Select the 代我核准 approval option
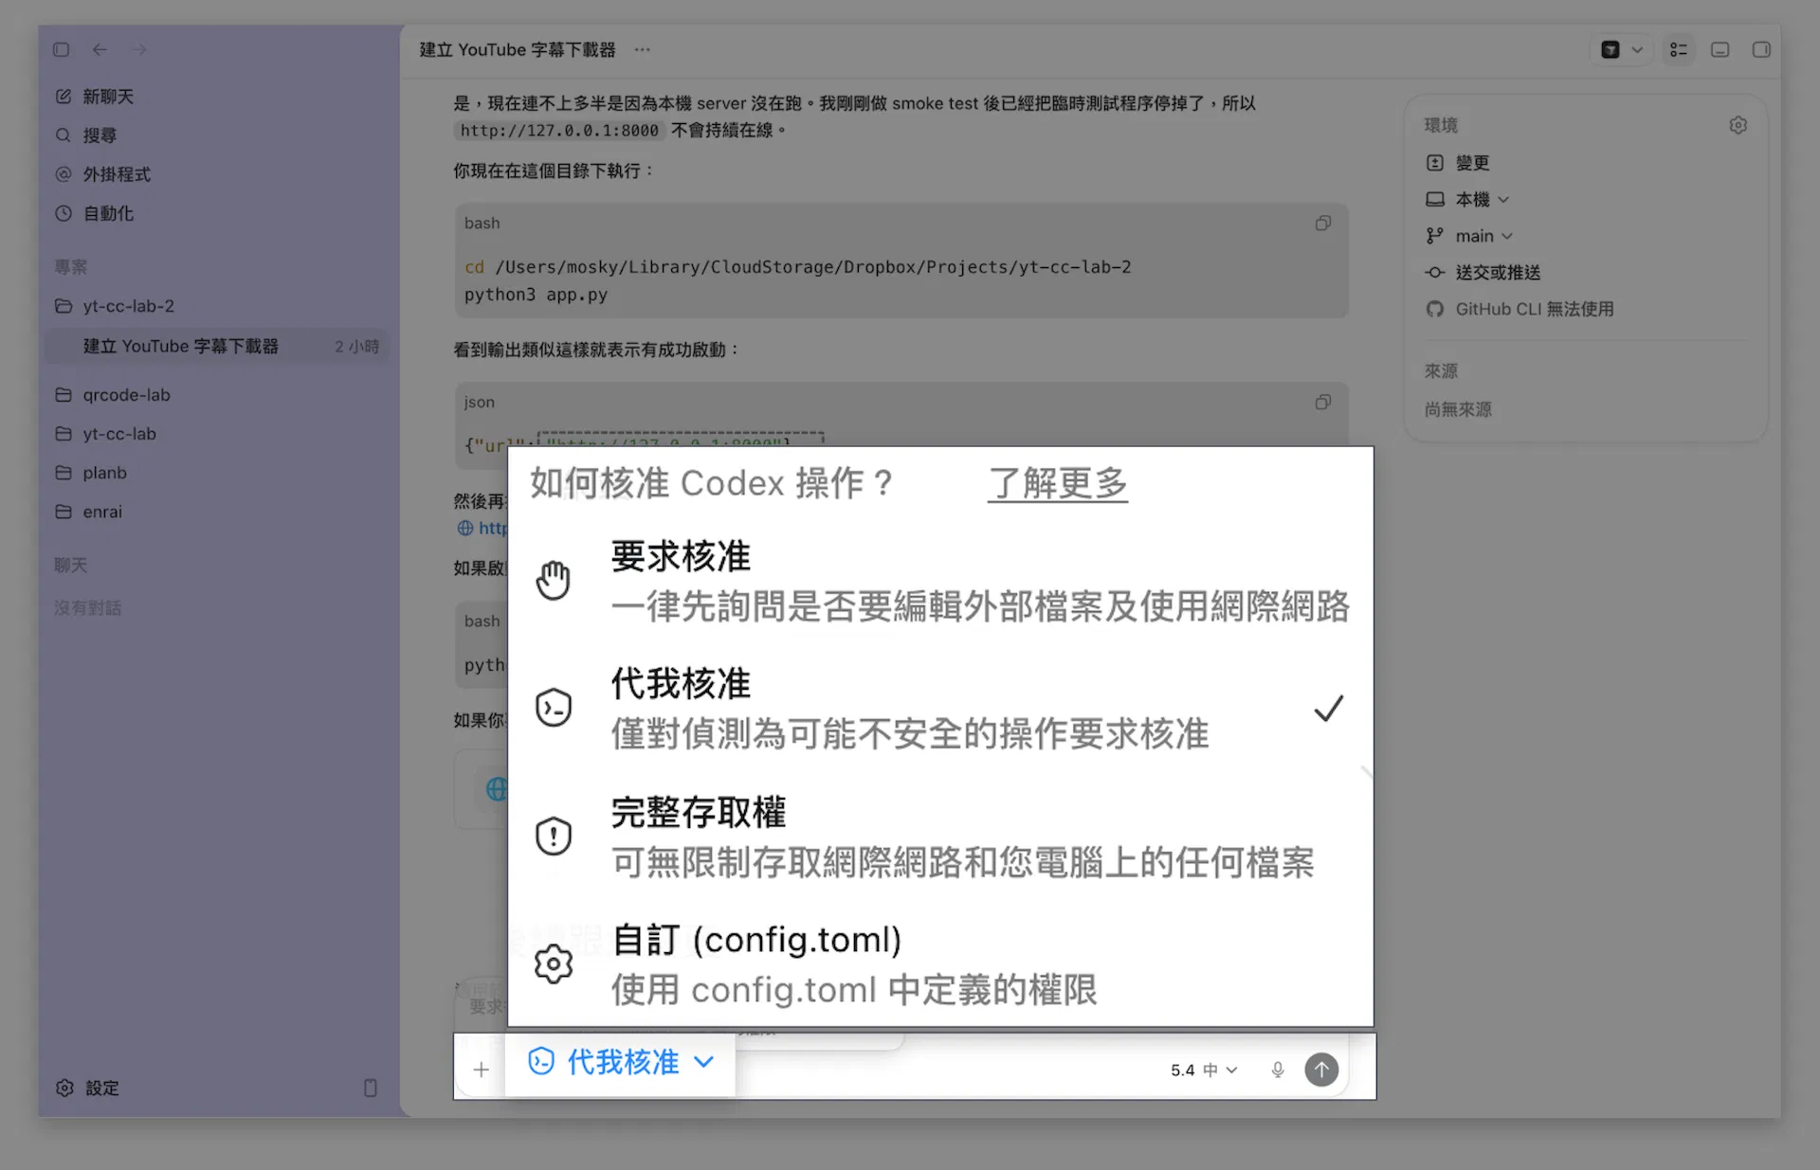This screenshot has width=1820, height=1170. 940,708
